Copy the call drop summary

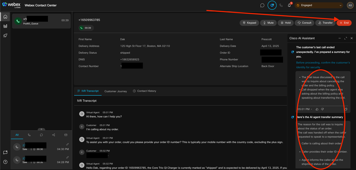click(x=346, y=109)
